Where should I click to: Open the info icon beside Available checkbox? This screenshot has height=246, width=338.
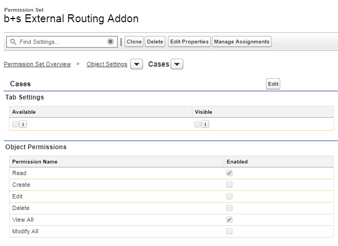pyautogui.click(x=23, y=124)
